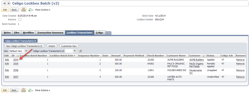Open the Housewares Inc customer link
250x94 pixels.
point(195,72)
